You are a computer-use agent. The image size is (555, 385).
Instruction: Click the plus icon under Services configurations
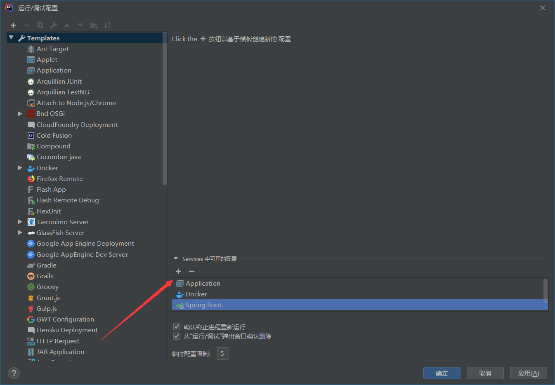[x=178, y=271]
